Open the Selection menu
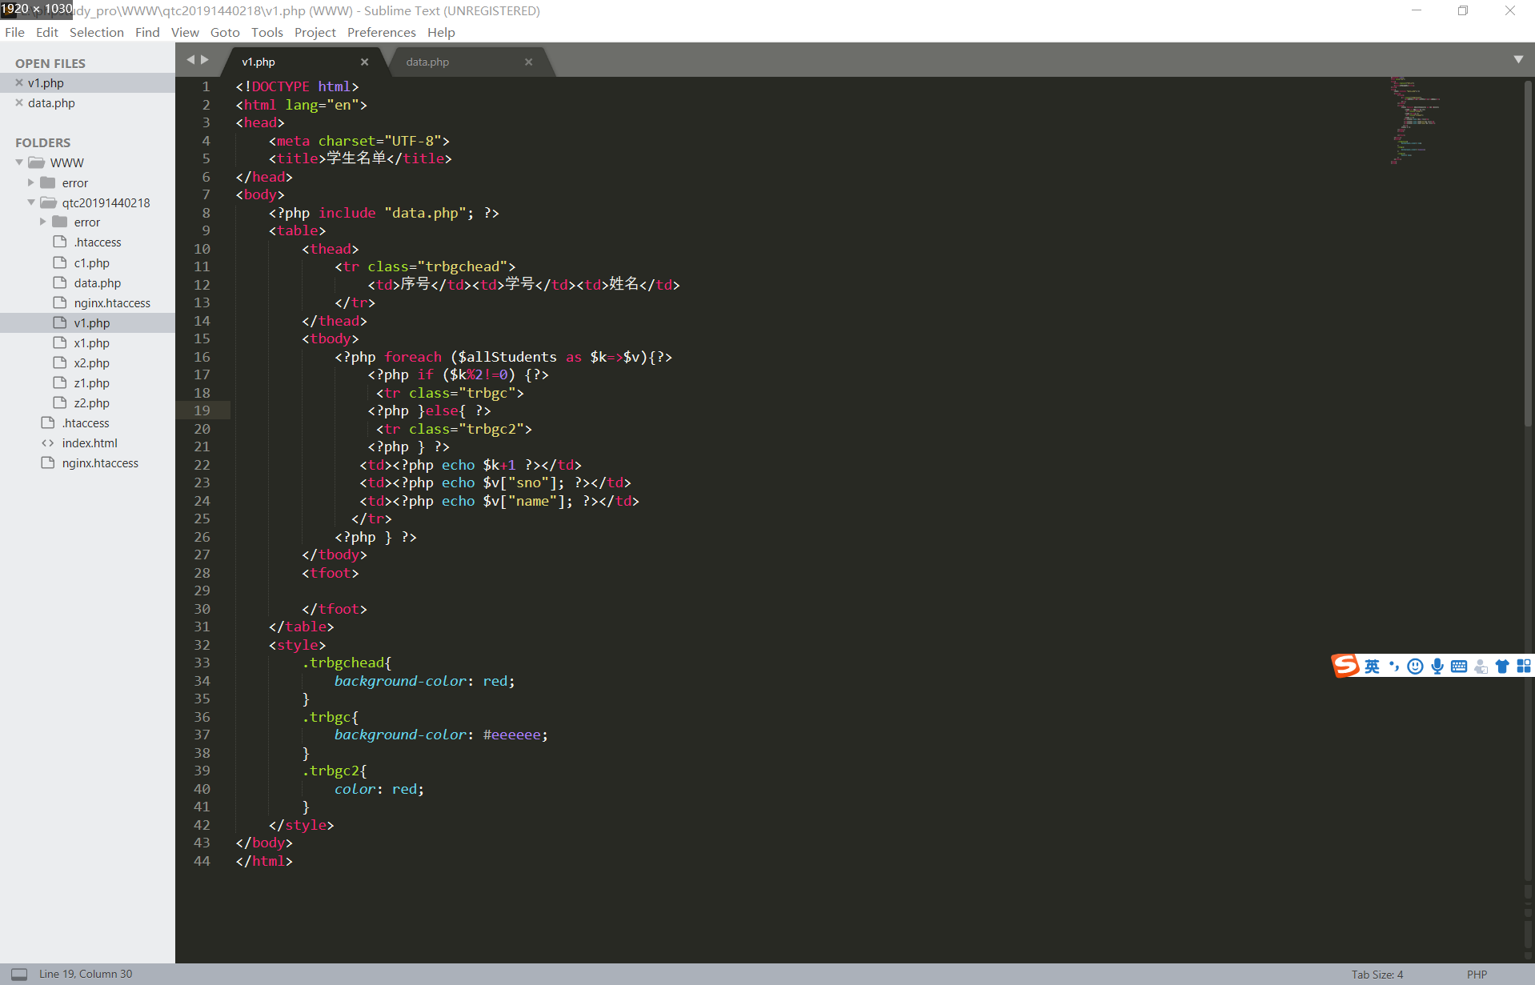This screenshot has width=1535, height=985. tap(97, 32)
